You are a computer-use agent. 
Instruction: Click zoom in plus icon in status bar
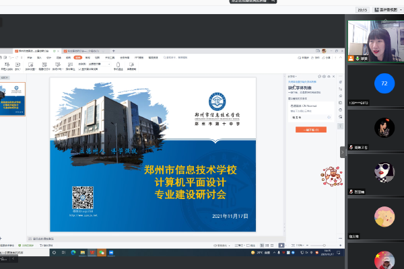(x=340, y=245)
